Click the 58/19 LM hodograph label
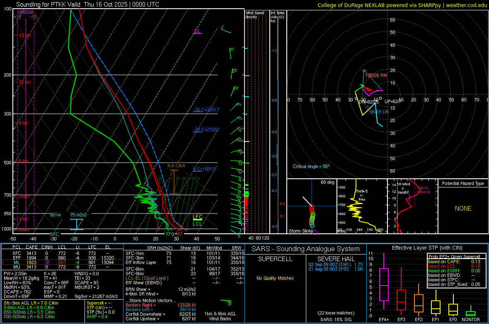The height and width of the screenshot is (324, 489). pos(379,112)
